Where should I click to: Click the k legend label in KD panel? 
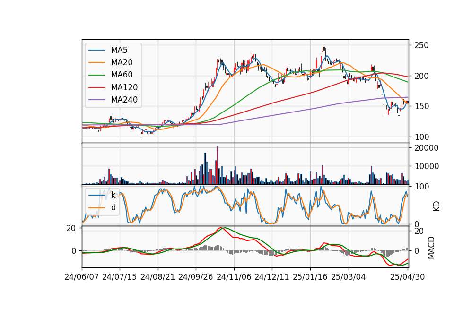tap(113, 195)
